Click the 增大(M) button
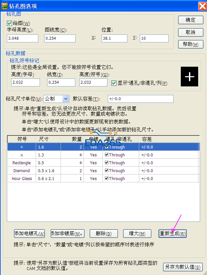The image size is (207, 275). pos(137,234)
